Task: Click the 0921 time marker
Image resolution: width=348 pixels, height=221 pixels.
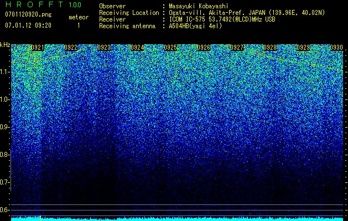Action: 38,48
